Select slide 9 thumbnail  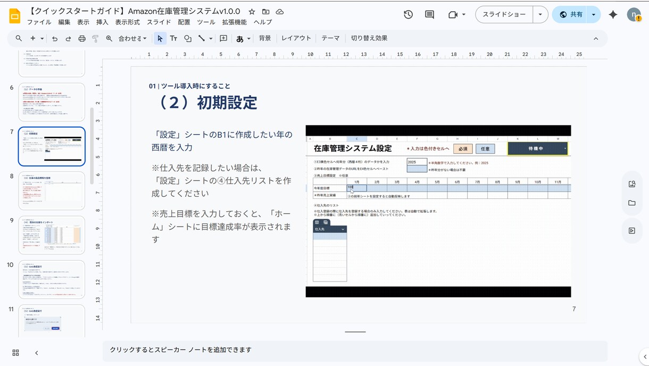(52, 235)
